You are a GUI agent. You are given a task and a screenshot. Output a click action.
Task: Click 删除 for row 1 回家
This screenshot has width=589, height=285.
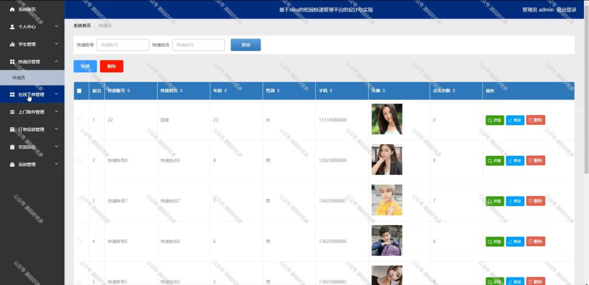pyautogui.click(x=536, y=120)
